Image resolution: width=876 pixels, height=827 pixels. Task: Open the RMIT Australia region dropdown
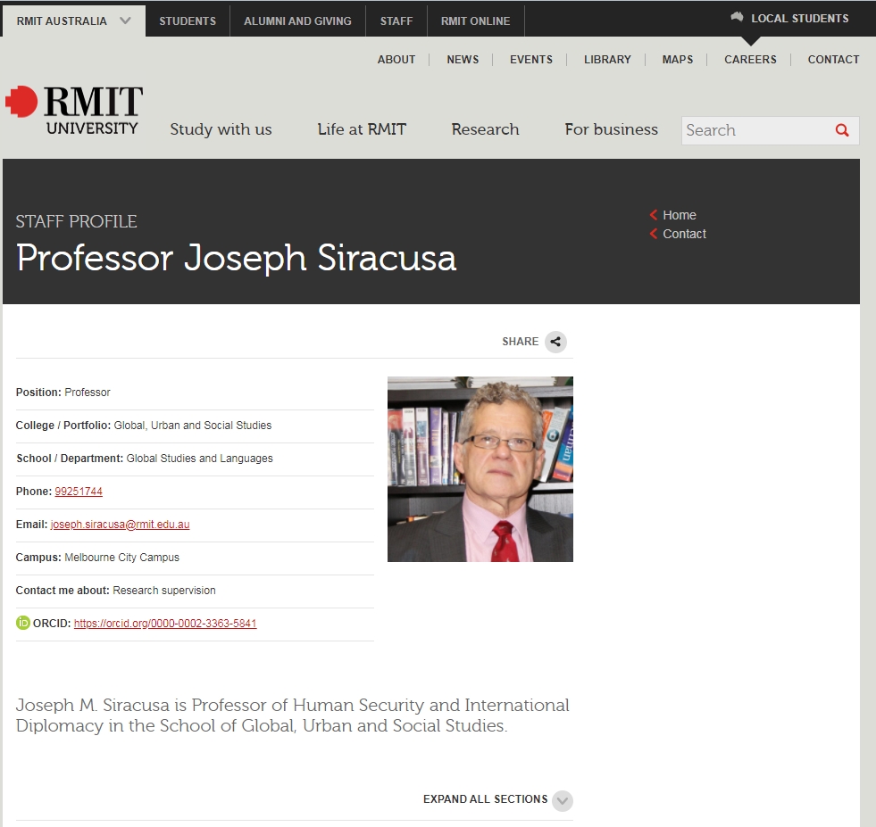(74, 21)
